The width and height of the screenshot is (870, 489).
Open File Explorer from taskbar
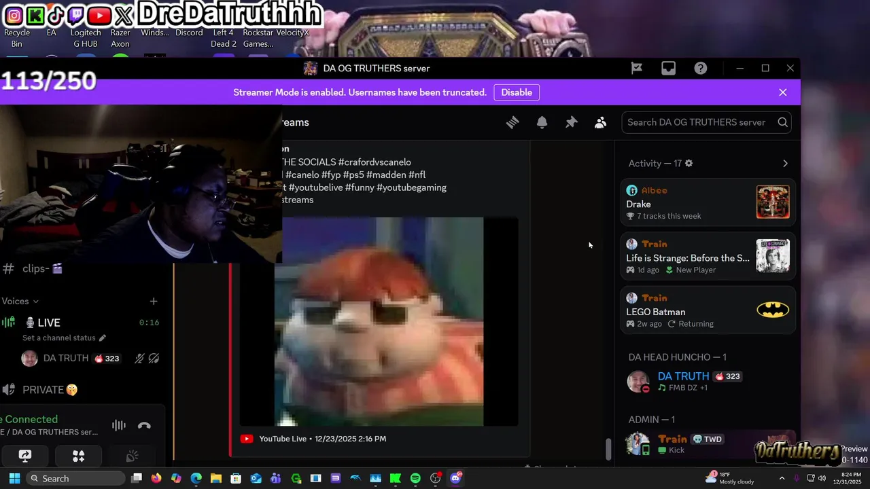click(x=216, y=478)
